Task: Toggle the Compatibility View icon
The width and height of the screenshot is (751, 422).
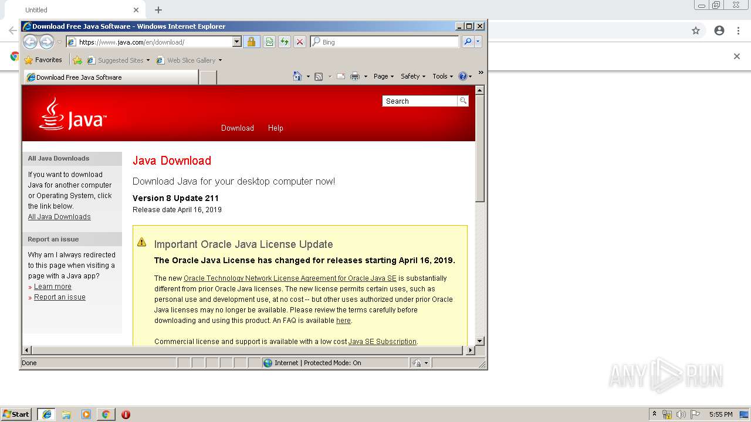Action: tap(269, 42)
